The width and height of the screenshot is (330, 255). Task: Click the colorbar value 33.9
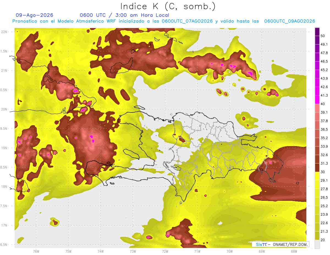pos(324,146)
